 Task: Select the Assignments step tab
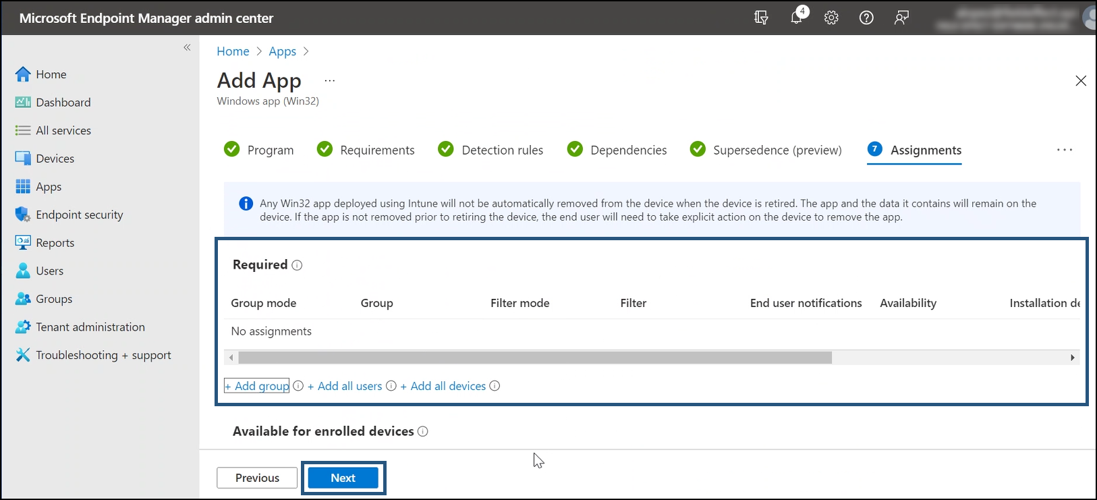pos(914,150)
